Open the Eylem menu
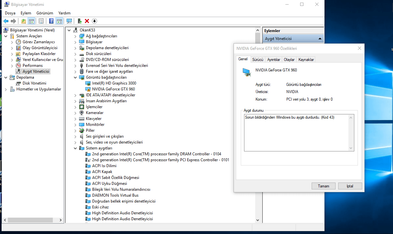 tap(26, 13)
